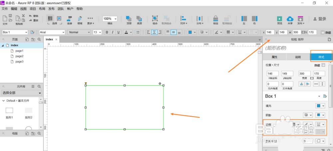Toggle the 隐藏 checkbox in toolbar
Image resolution: width=333 pixels, height=151 pixels.
click(x=322, y=32)
